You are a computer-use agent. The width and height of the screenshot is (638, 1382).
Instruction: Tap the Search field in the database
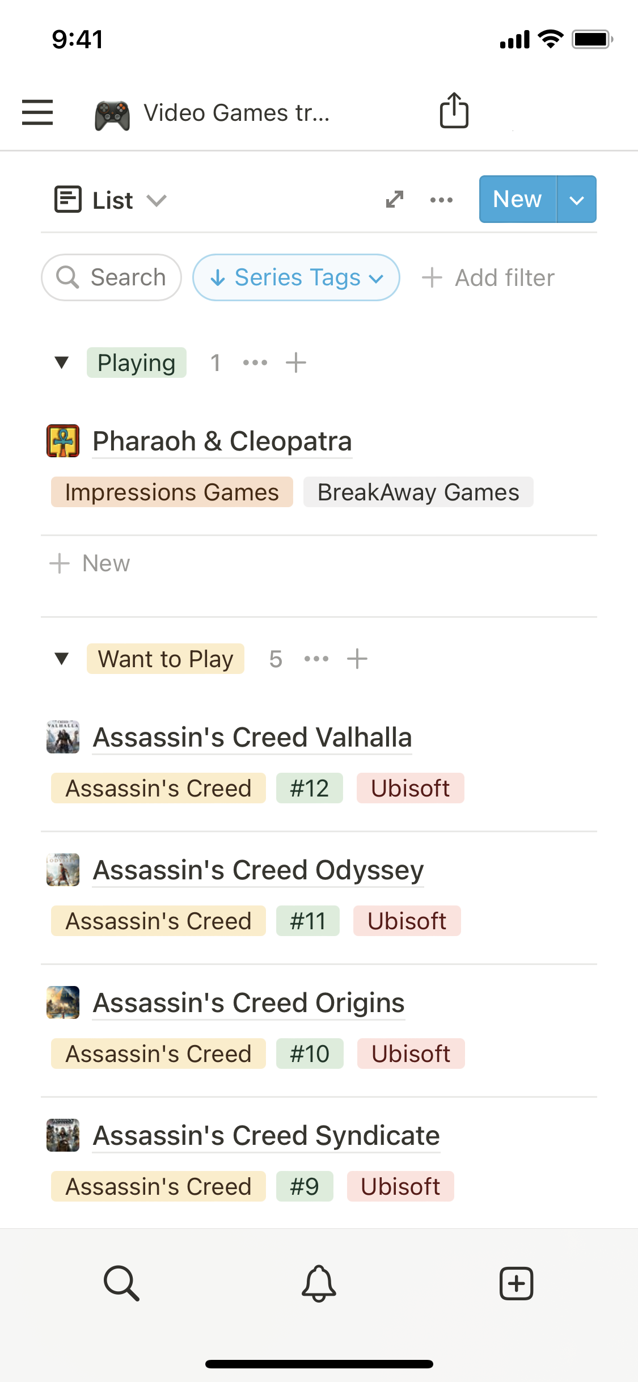click(x=112, y=277)
